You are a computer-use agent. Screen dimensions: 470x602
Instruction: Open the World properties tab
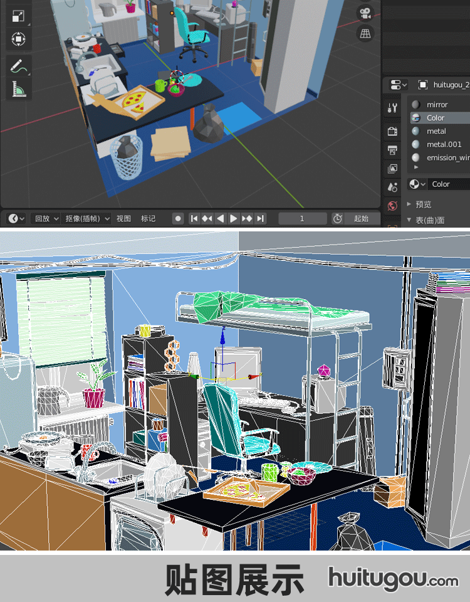392,206
